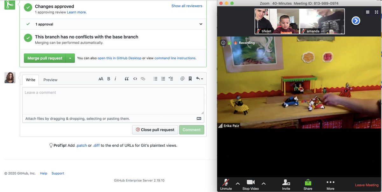Image resolution: width=382 pixels, height=192 pixels.
Task: Unmute your microphone in Zoom
Action: [226, 184]
